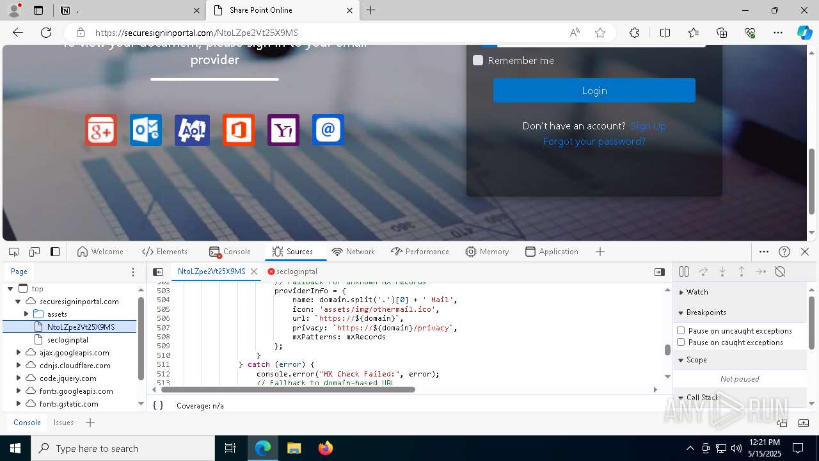
Task: Add this page to favorites star
Action: [600, 33]
